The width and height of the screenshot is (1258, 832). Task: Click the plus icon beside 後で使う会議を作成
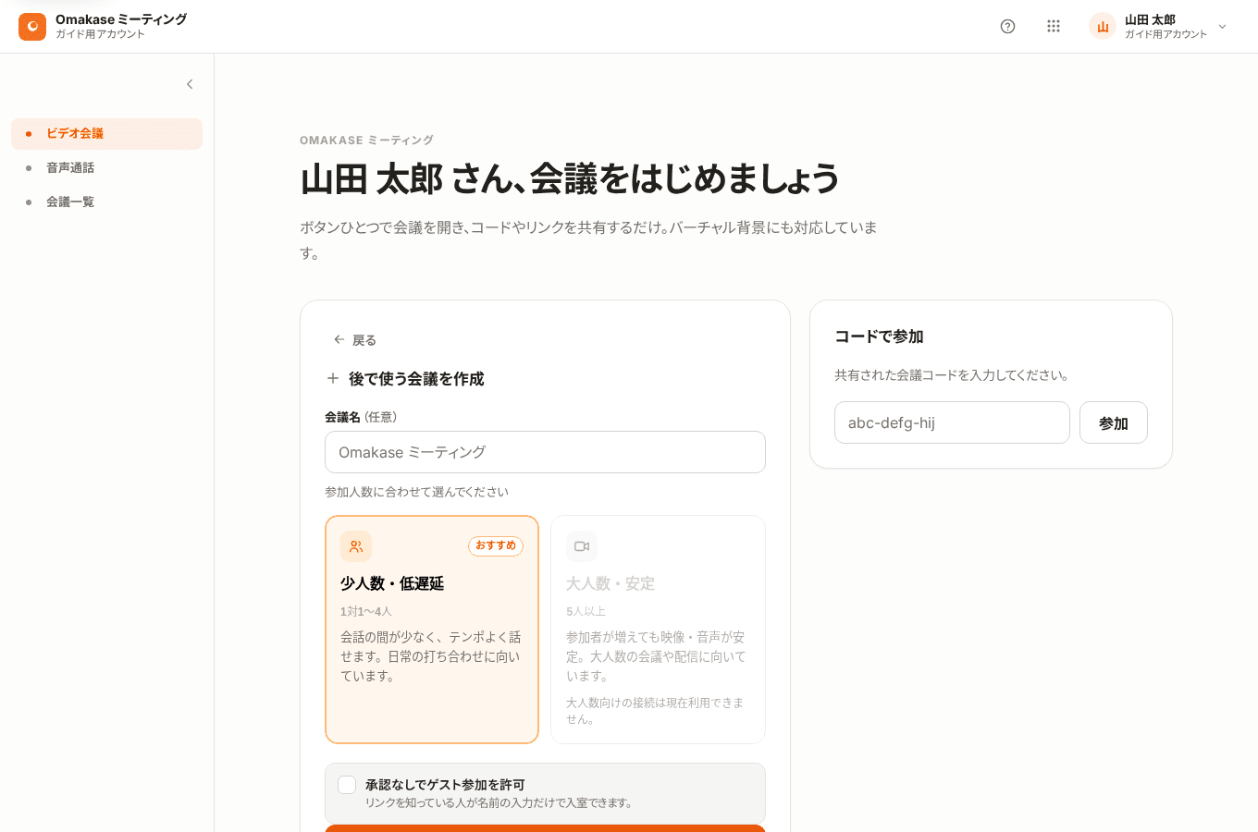pos(333,379)
